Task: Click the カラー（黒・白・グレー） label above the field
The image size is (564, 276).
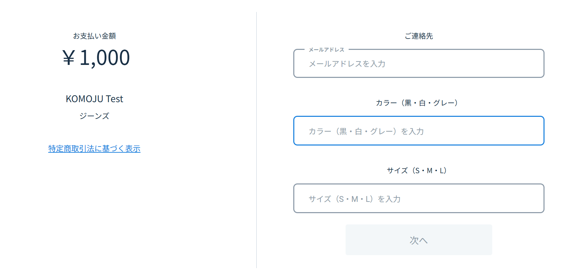Action: tap(417, 103)
